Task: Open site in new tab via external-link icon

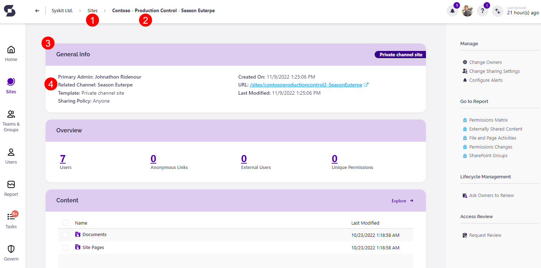Action: tap(366, 85)
